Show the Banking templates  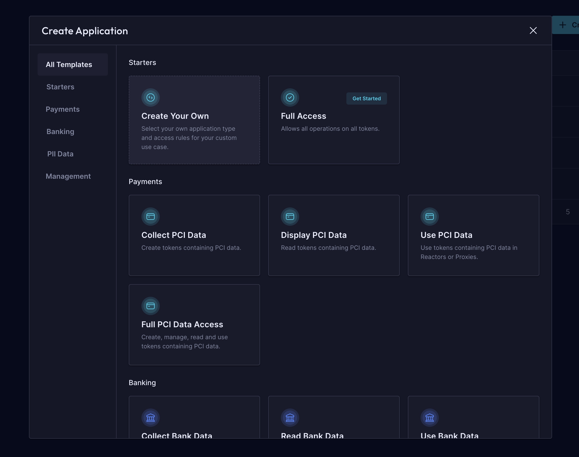[x=60, y=132]
